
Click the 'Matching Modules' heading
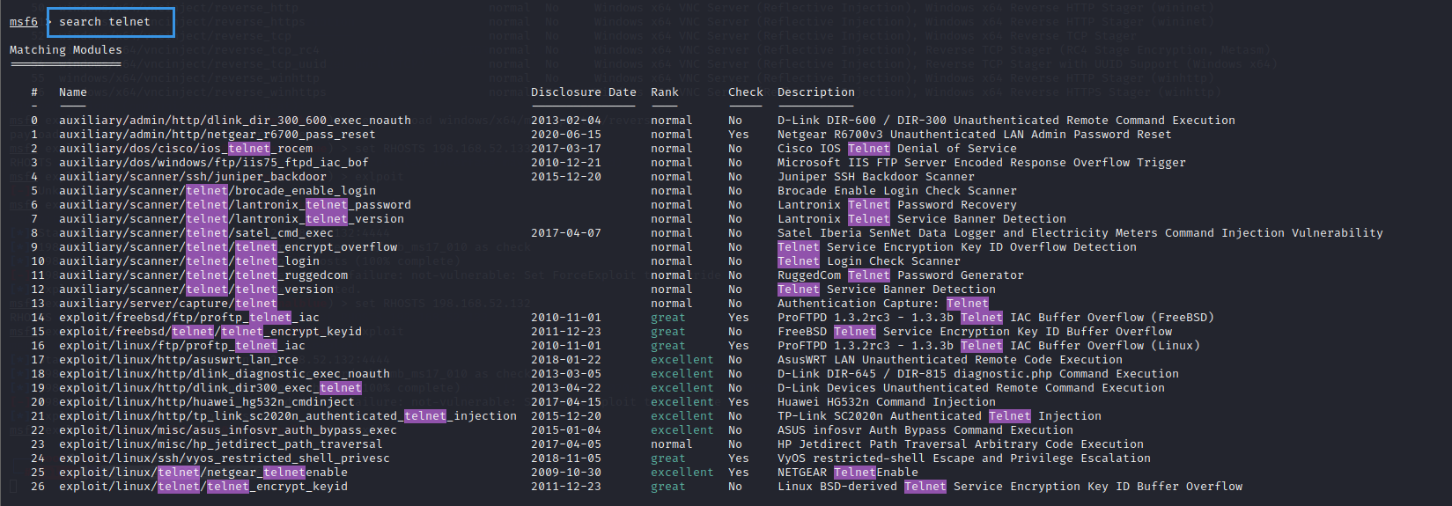click(x=66, y=50)
